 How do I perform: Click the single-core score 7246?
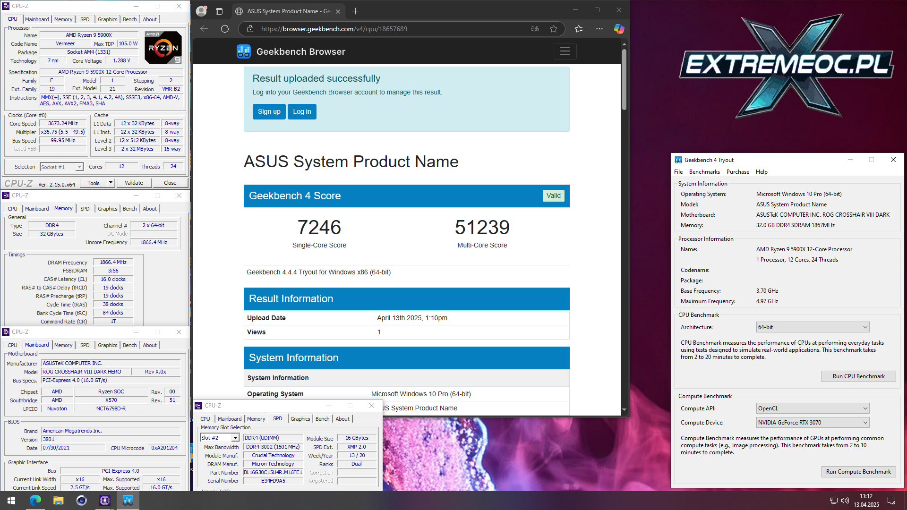coord(319,228)
